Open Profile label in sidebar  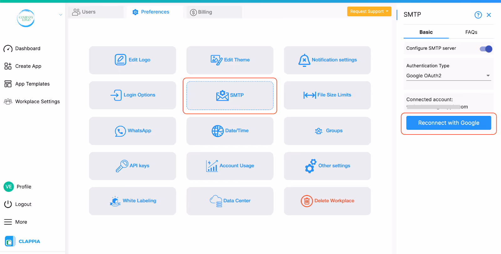24,187
